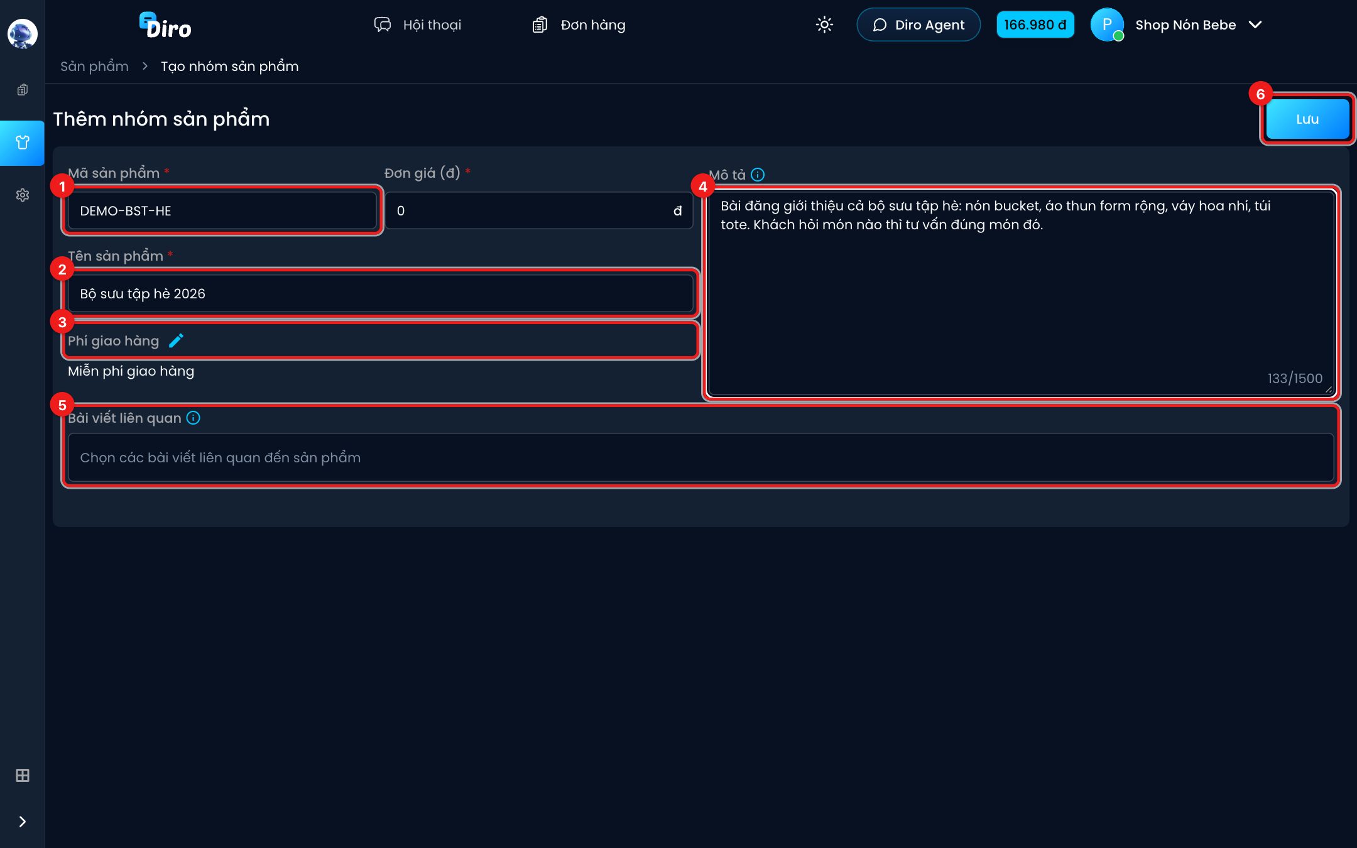
Task: Click the clipboard icon beside Đơn hàng
Action: [540, 24]
